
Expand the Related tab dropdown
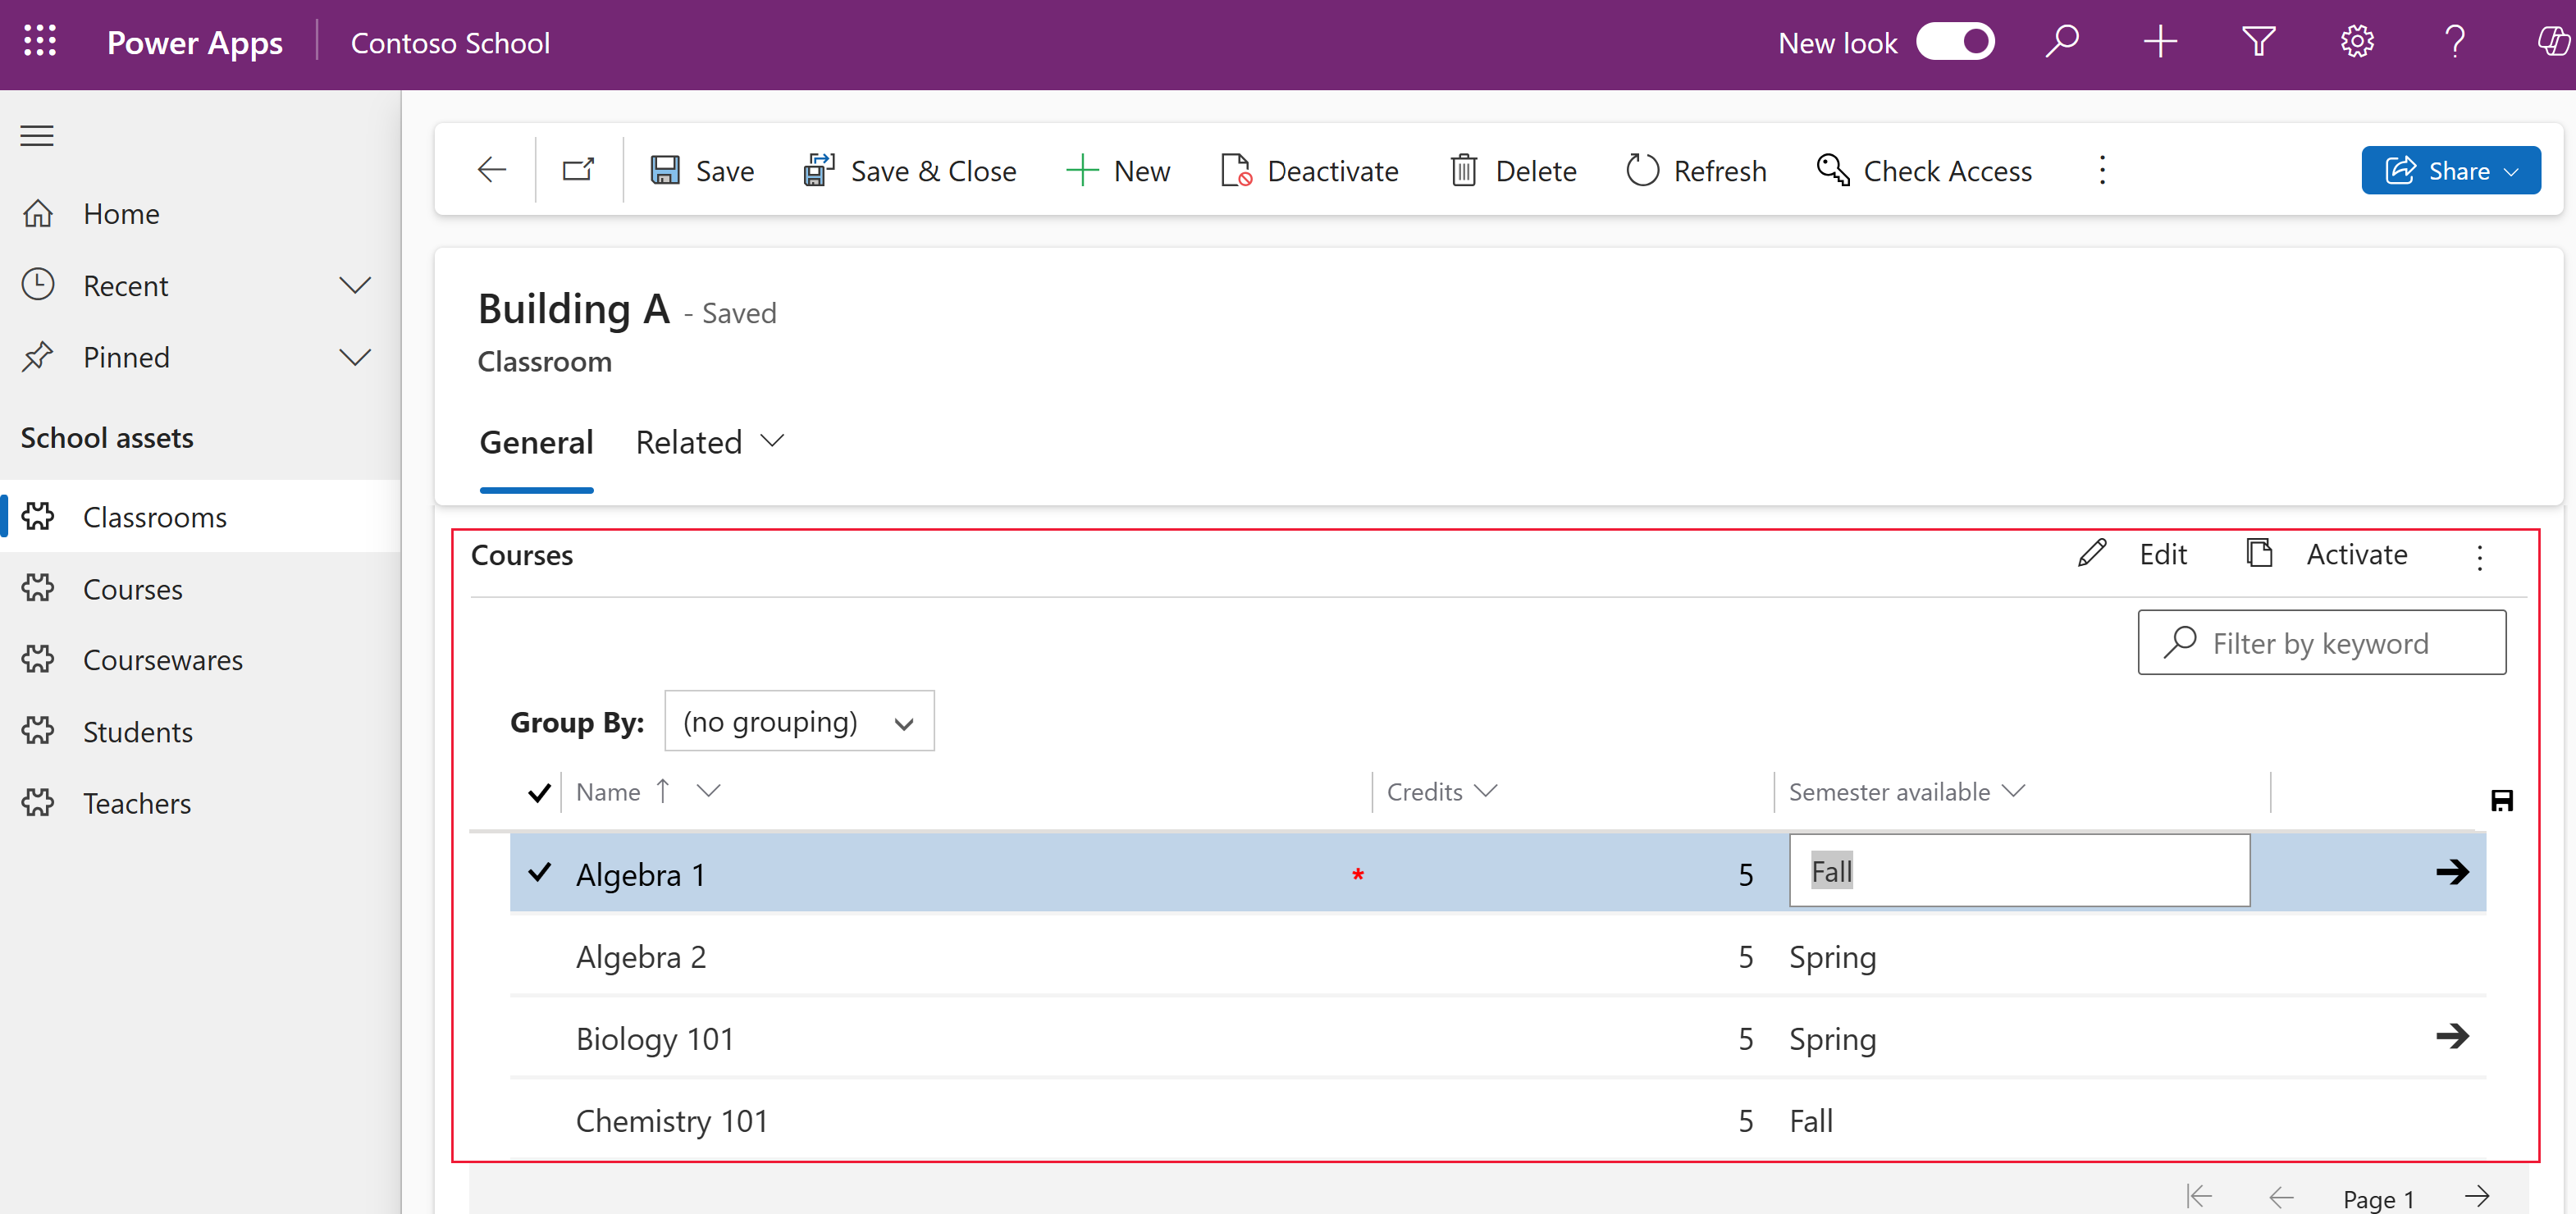tap(710, 440)
